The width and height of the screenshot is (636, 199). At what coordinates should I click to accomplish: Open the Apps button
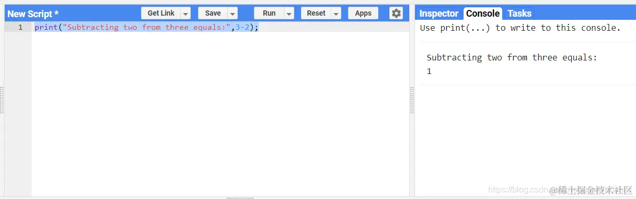pos(363,14)
